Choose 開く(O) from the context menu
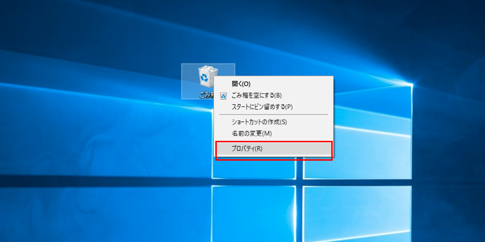This screenshot has width=485, height=242. click(274, 84)
